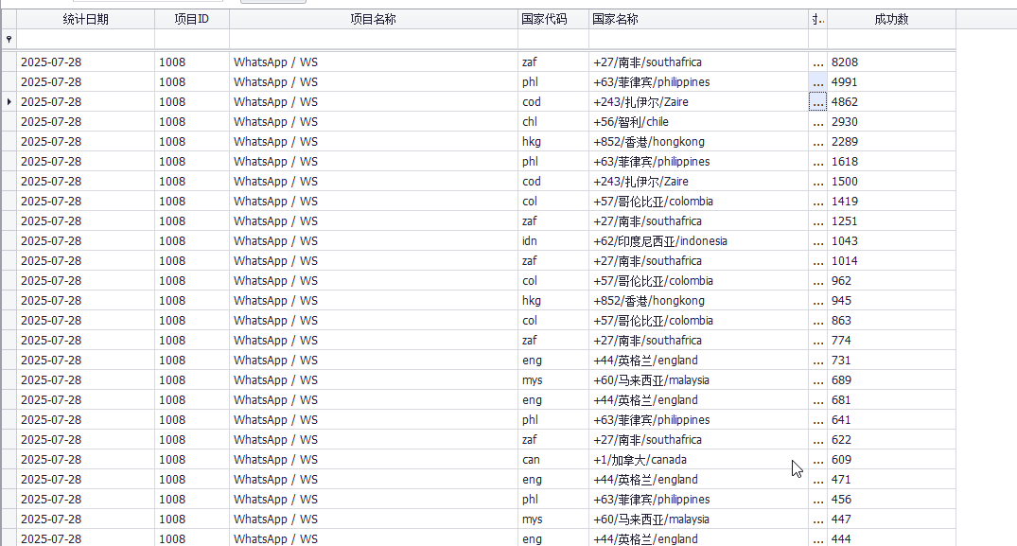1017x546 pixels.
Task: Open the ellipsis button in the 774 row
Action: [818, 341]
